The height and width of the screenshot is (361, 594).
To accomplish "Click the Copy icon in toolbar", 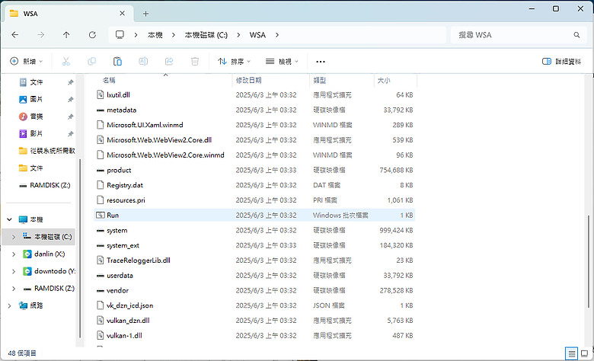I will click(91, 62).
